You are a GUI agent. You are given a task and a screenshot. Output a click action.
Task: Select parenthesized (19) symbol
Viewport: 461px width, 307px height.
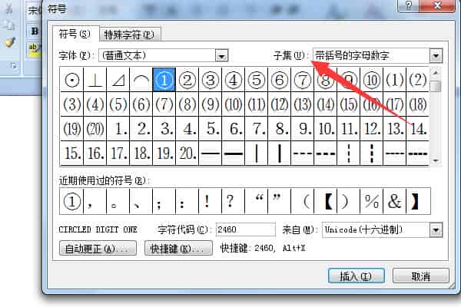point(71,129)
